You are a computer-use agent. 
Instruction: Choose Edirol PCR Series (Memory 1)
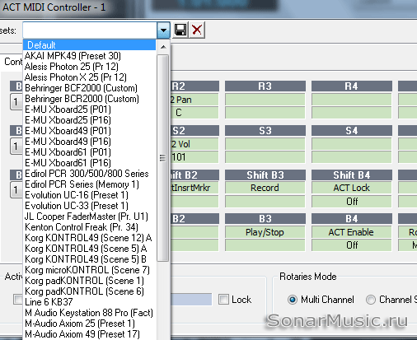click(89, 184)
